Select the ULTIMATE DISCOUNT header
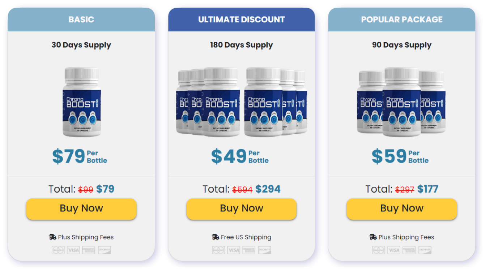This screenshot has height=276, width=494. click(242, 20)
